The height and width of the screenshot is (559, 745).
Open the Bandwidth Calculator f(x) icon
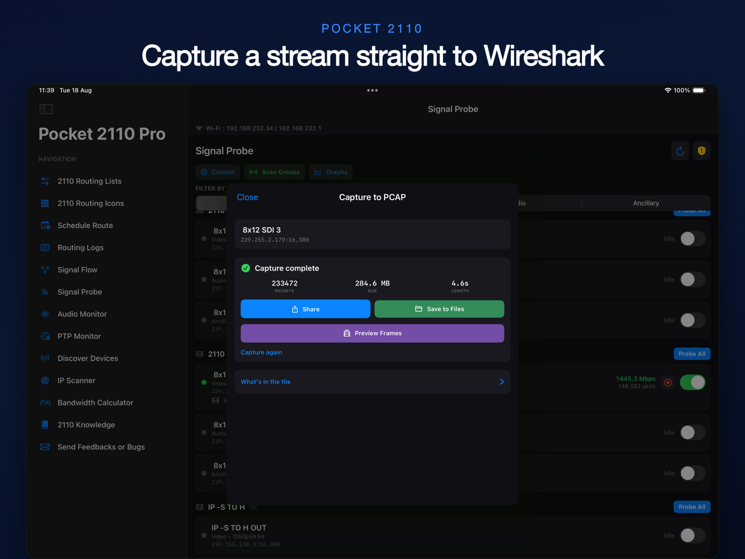tap(45, 402)
